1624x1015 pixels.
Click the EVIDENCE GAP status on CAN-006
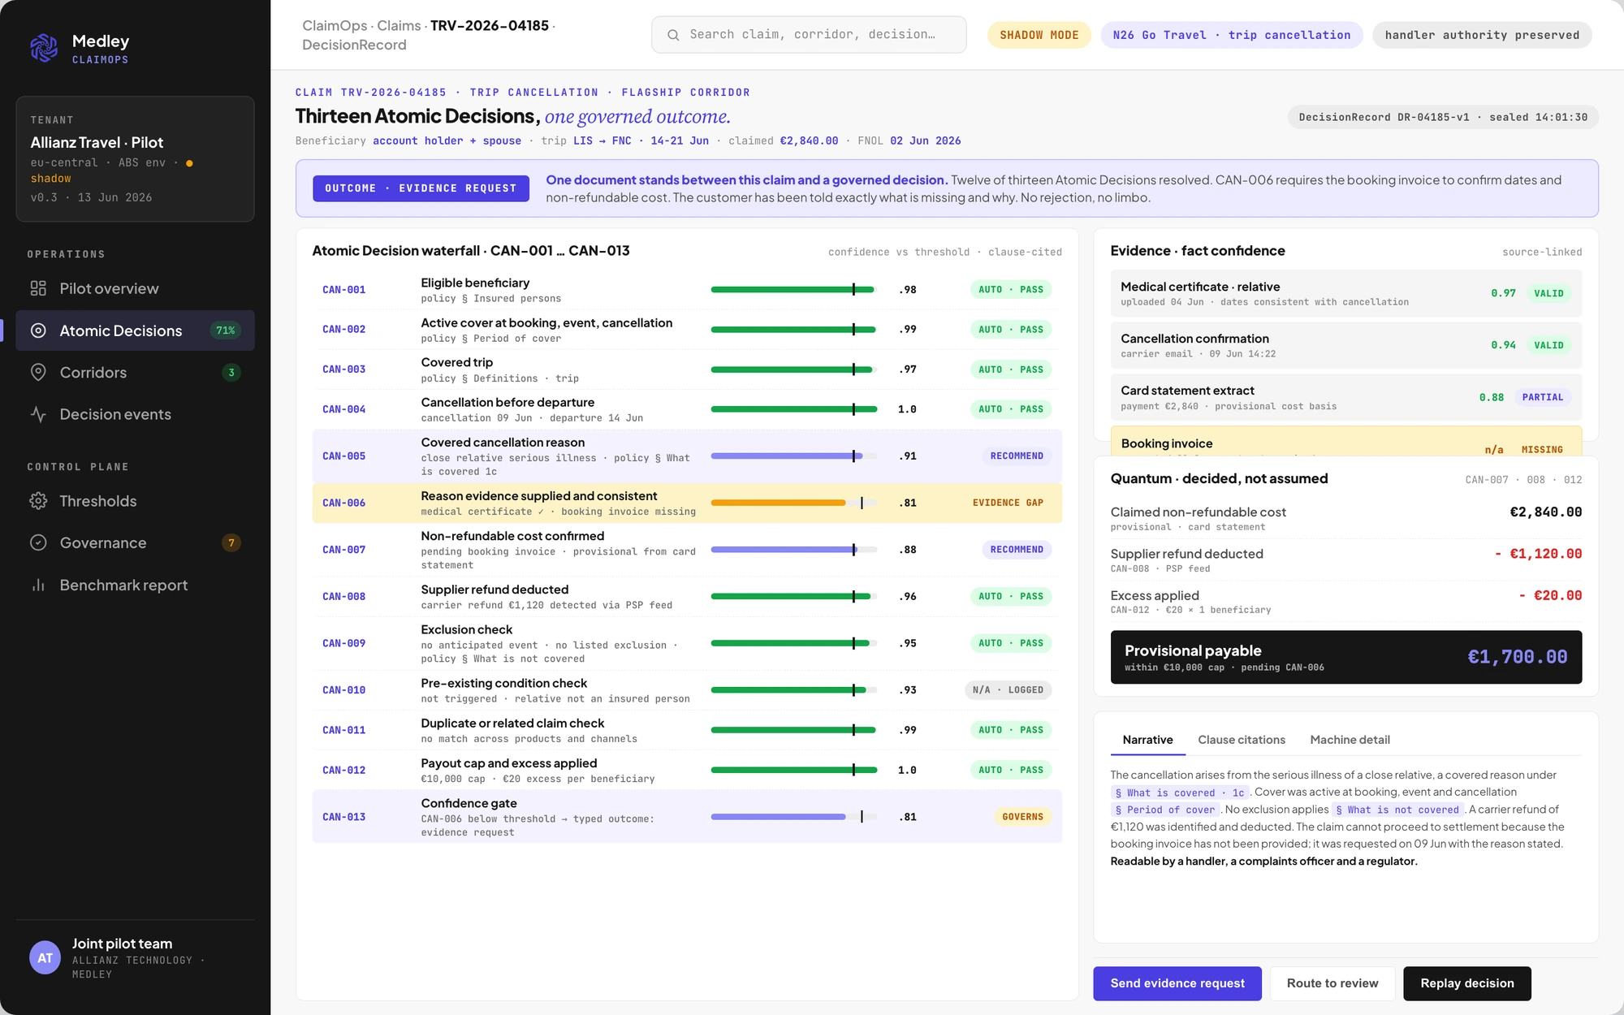click(x=1008, y=503)
